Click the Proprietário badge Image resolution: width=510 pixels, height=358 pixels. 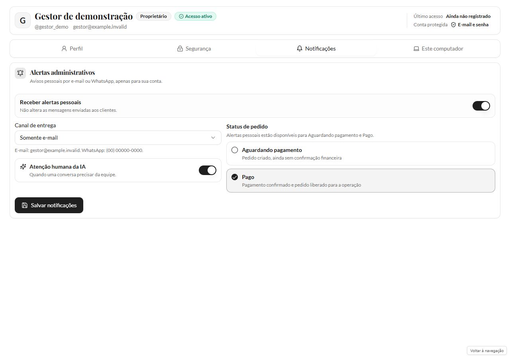click(153, 16)
